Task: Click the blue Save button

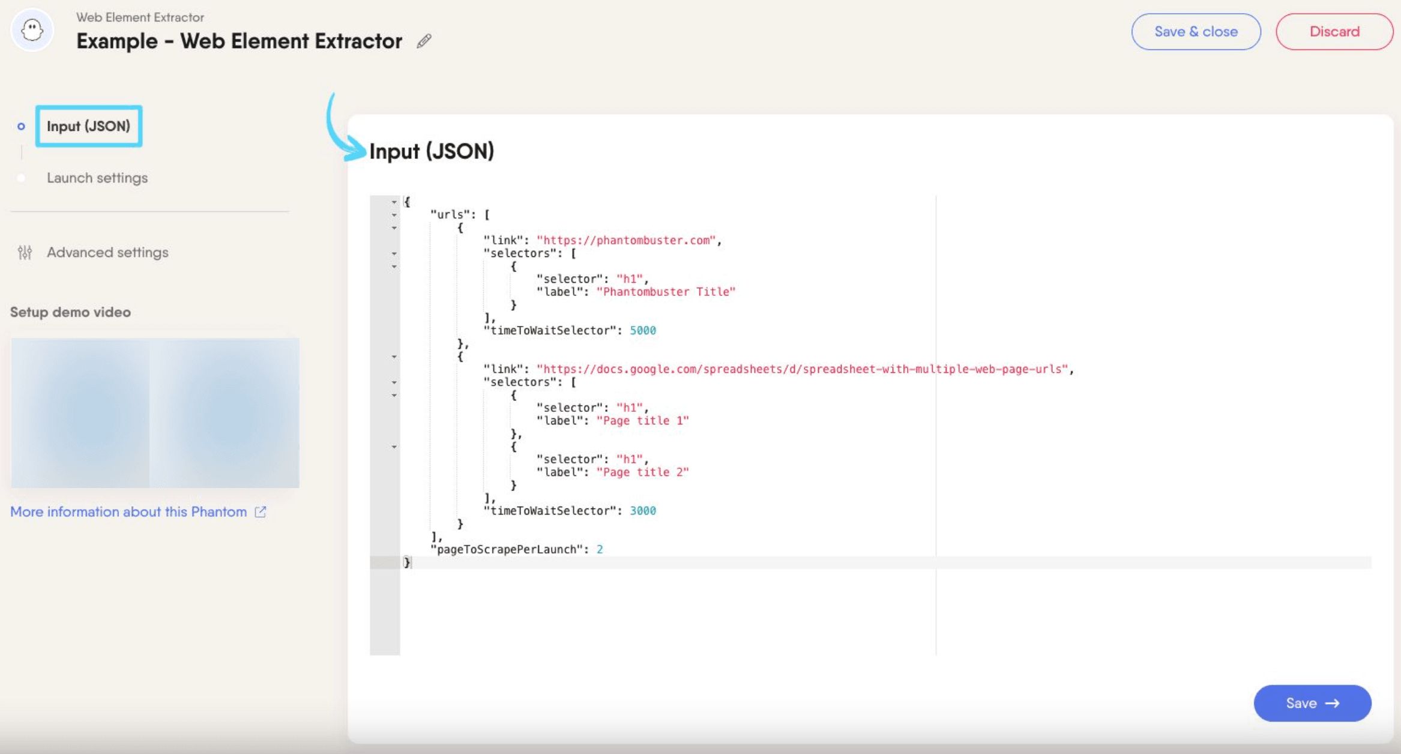Action: coord(1312,703)
